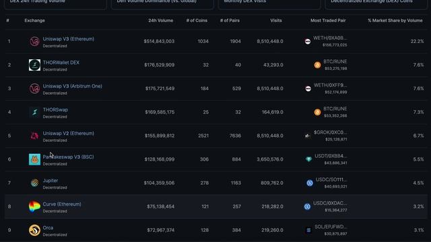Open Uniswap V3 (Arbitrum One) link

[73, 86]
